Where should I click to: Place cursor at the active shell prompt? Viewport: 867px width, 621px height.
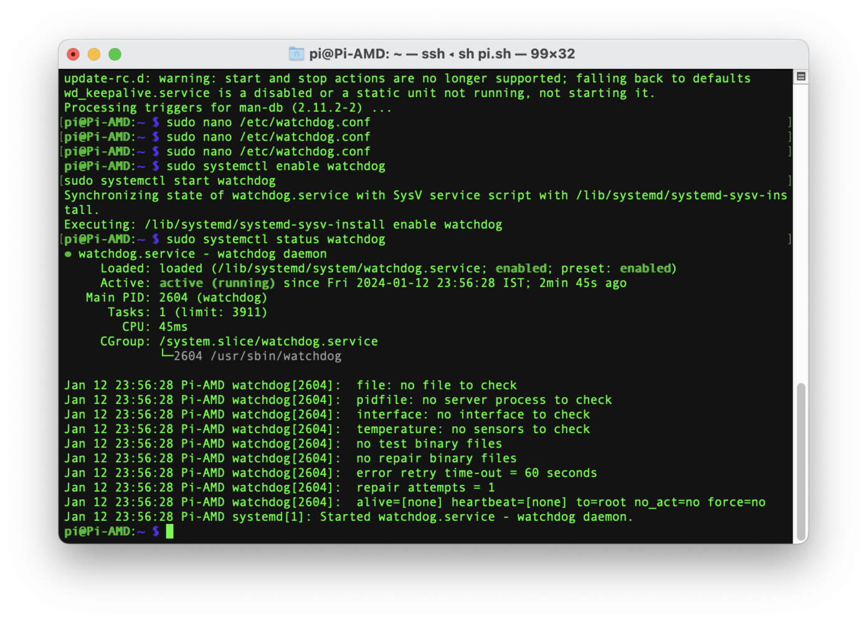[x=169, y=531]
